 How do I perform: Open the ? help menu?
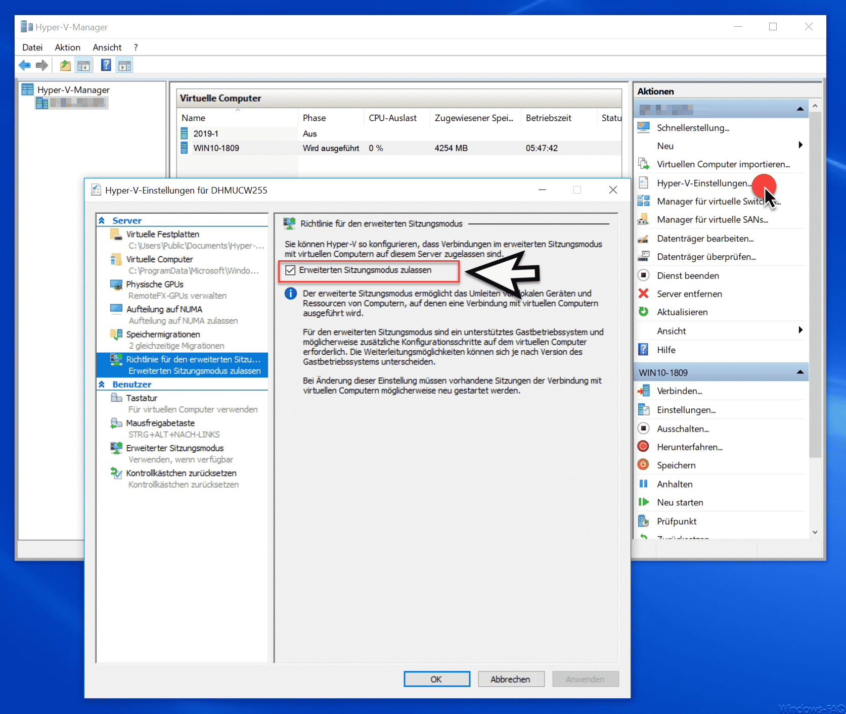136,47
